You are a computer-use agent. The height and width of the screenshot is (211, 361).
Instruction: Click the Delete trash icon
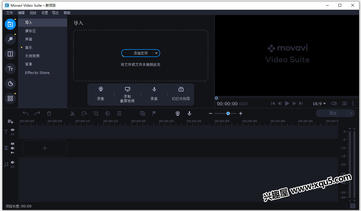(49, 113)
